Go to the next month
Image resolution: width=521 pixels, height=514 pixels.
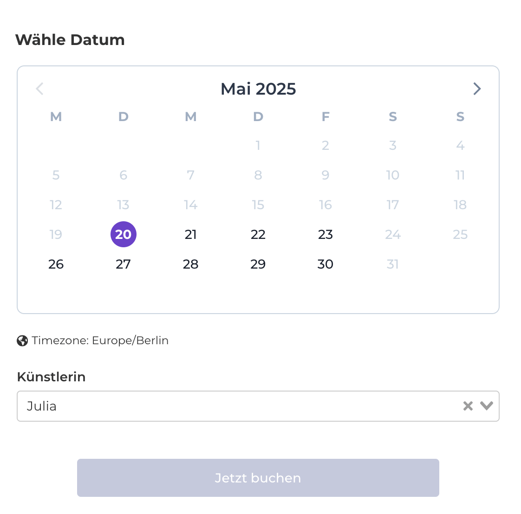[477, 89]
